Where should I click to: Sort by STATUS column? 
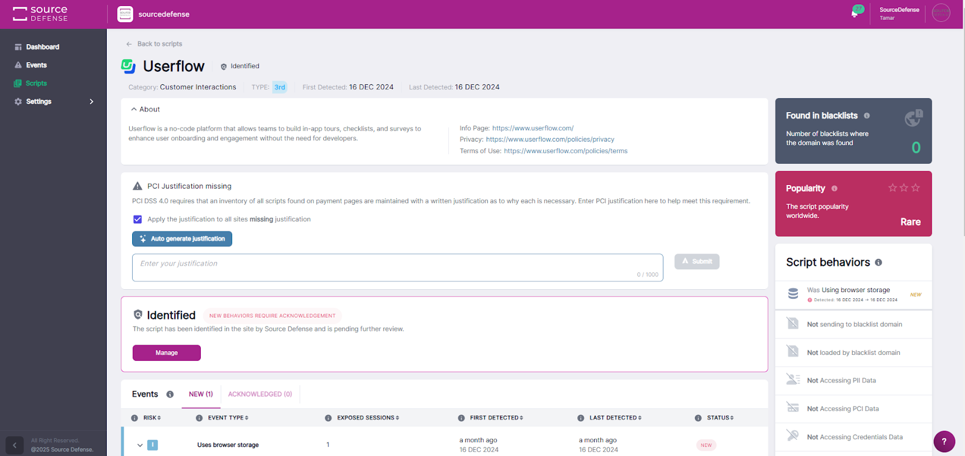[x=732, y=418]
